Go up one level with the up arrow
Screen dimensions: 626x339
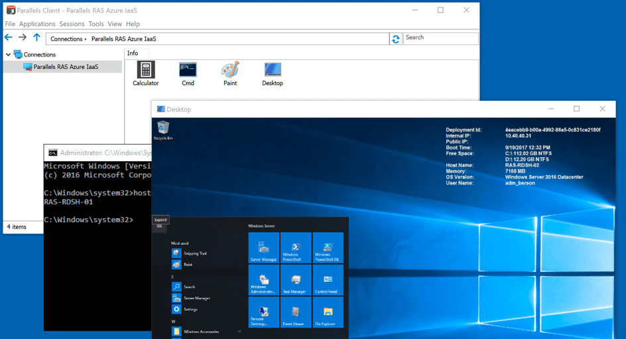36,38
